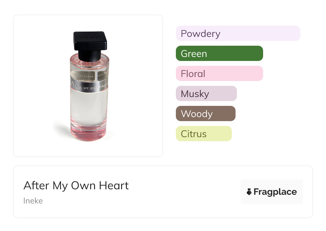Click the pink Floral accord bar

pos(219,74)
